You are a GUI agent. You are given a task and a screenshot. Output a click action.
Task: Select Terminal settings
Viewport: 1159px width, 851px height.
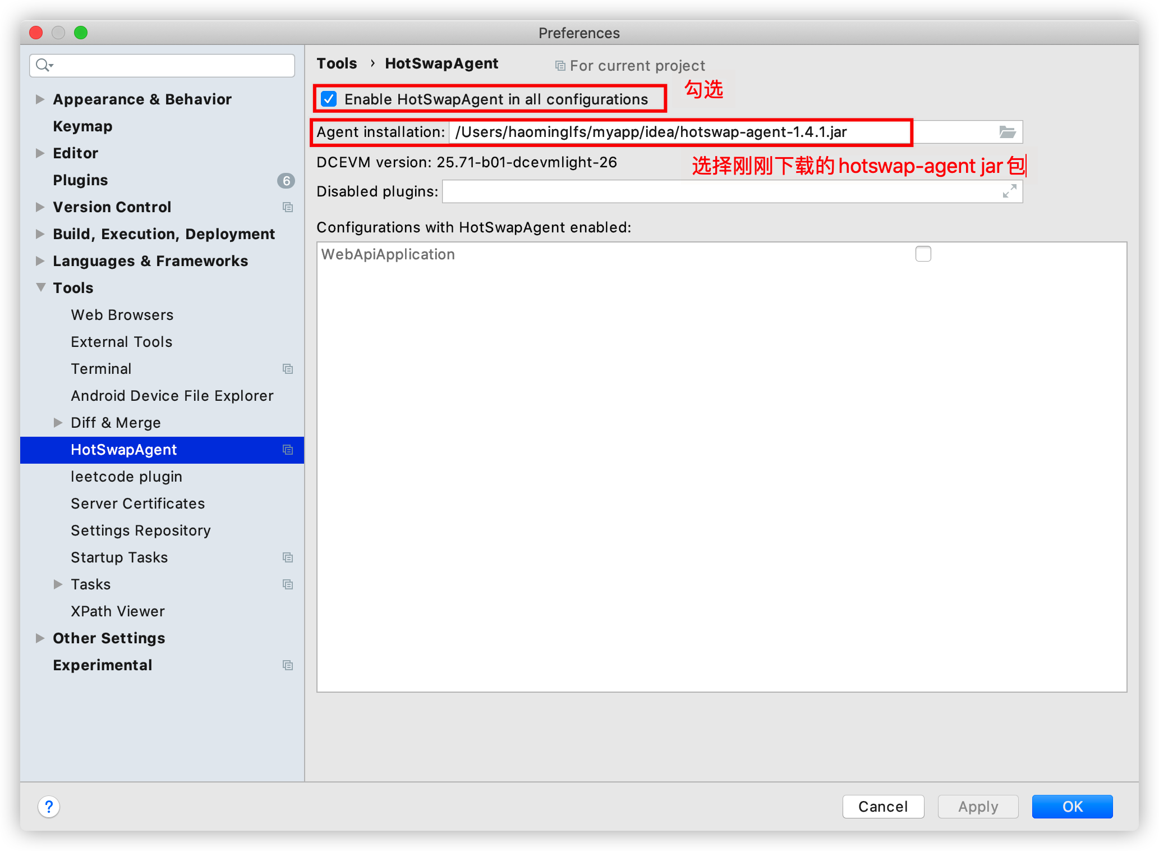click(x=101, y=369)
